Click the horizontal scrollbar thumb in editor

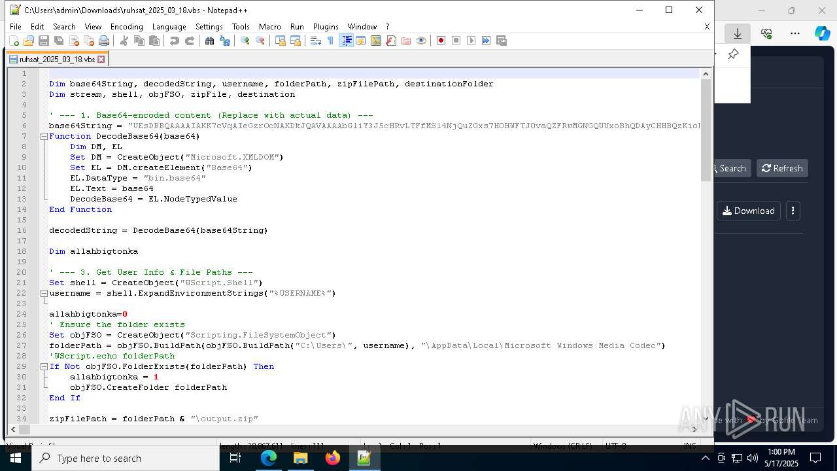coord(24,429)
